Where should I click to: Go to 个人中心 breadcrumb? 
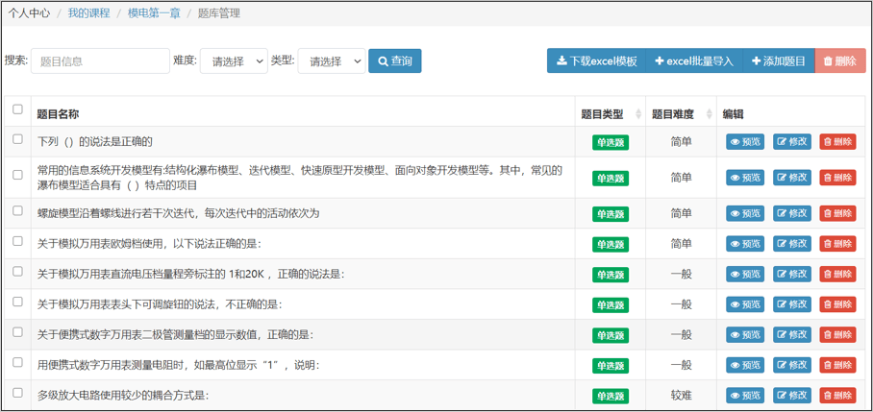click(x=29, y=13)
